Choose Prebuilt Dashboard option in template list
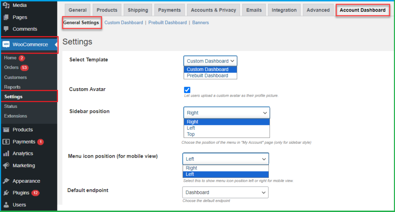This screenshot has height=212, width=395. pos(210,76)
